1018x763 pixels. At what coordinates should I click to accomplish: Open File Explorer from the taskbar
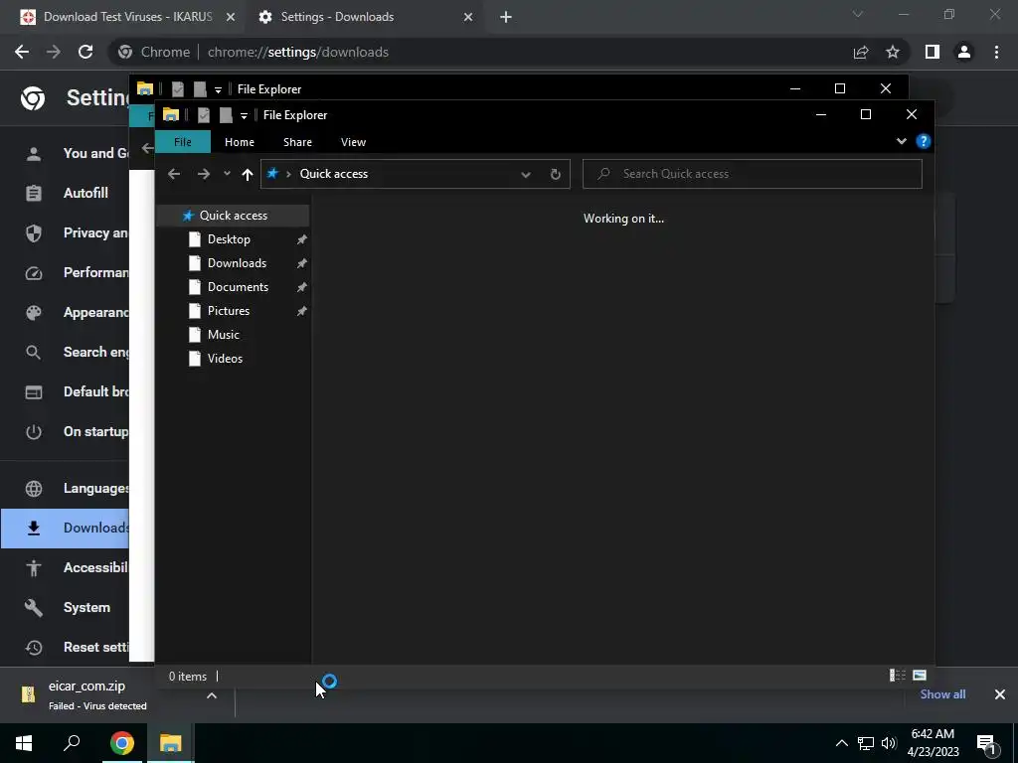point(171,743)
